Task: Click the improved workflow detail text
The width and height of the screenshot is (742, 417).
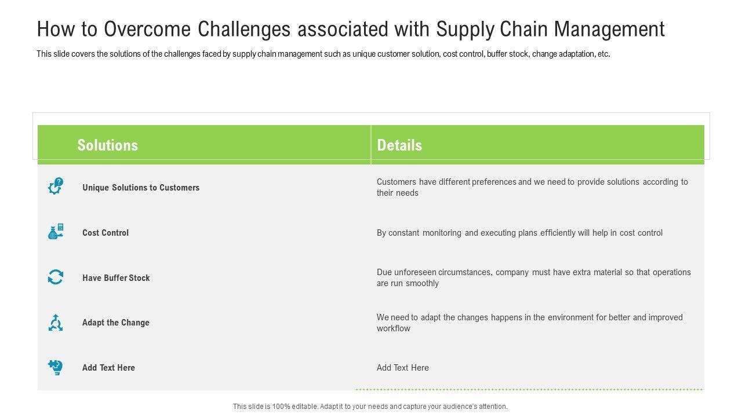Action: [529, 323]
